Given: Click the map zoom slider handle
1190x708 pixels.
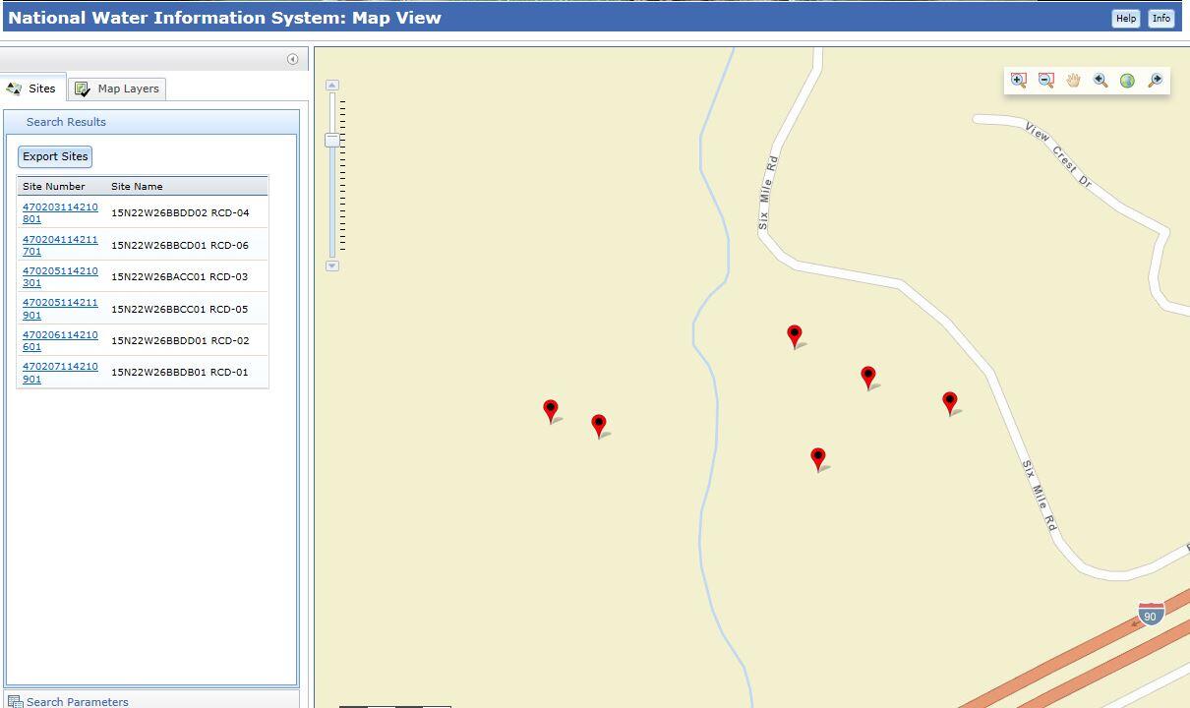Looking at the screenshot, I should tap(332, 140).
